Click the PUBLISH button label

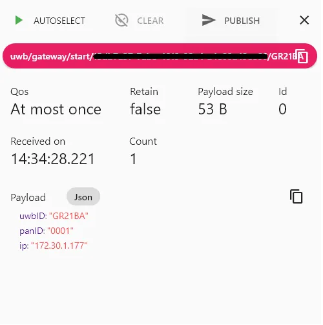point(242,21)
